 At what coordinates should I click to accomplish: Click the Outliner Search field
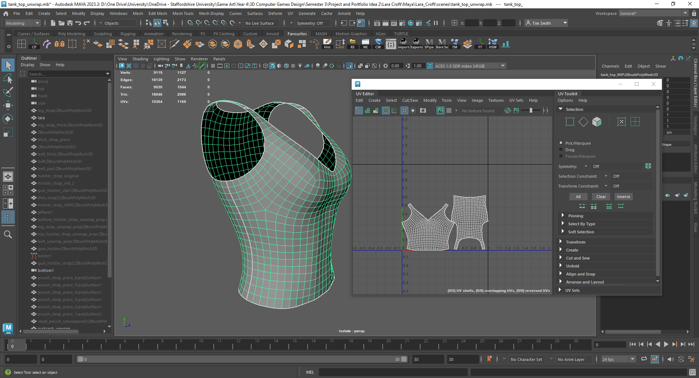(x=69, y=74)
